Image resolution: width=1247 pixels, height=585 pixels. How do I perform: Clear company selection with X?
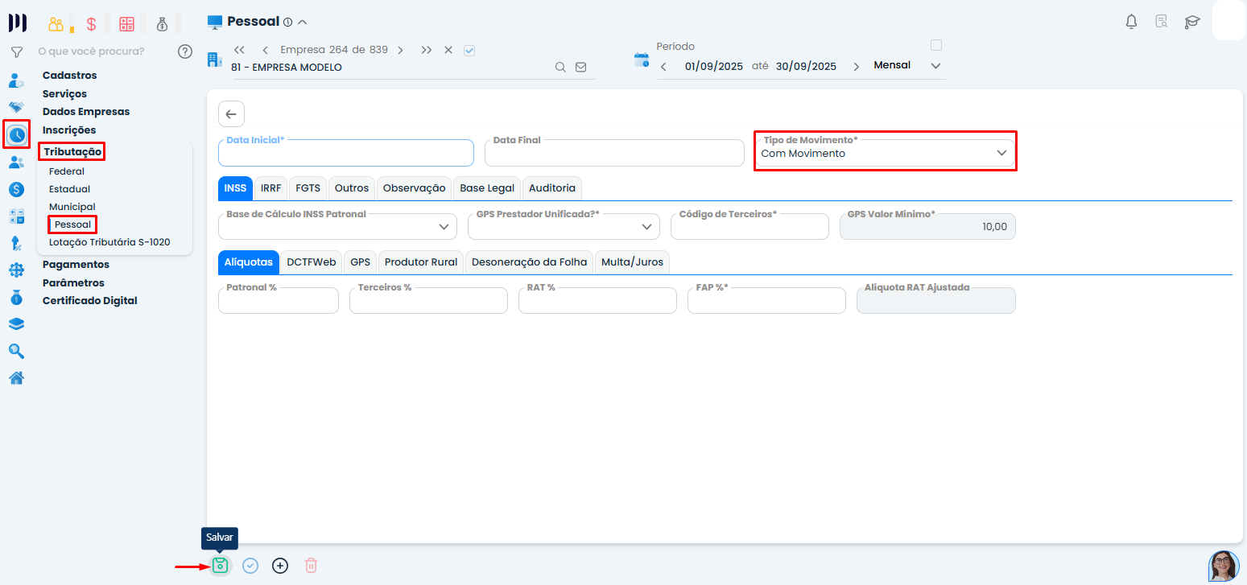[x=448, y=50]
